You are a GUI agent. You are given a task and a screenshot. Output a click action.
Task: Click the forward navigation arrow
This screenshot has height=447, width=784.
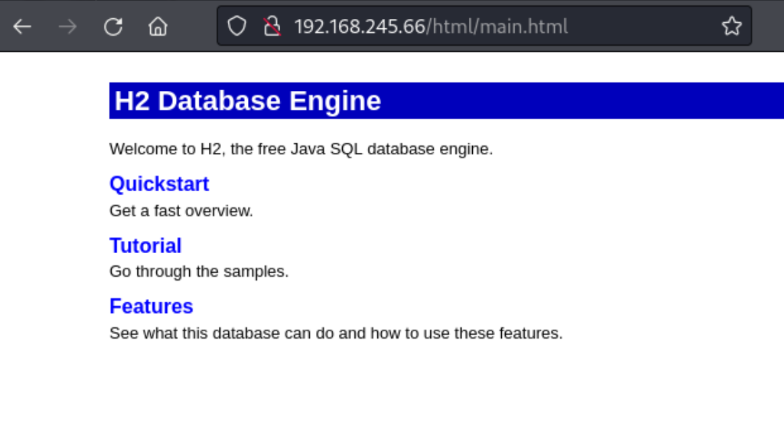(67, 26)
